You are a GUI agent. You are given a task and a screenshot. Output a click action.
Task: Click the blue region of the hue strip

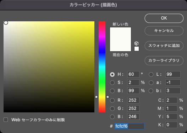(102, 52)
